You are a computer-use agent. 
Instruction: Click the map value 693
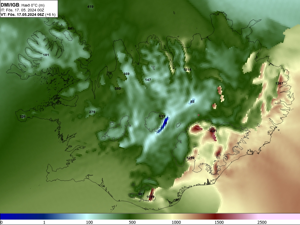point(162,116)
